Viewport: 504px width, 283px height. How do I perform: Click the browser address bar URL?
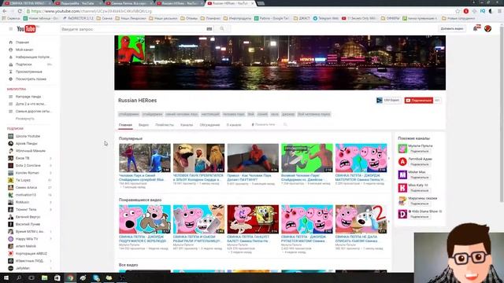point(91,11)
